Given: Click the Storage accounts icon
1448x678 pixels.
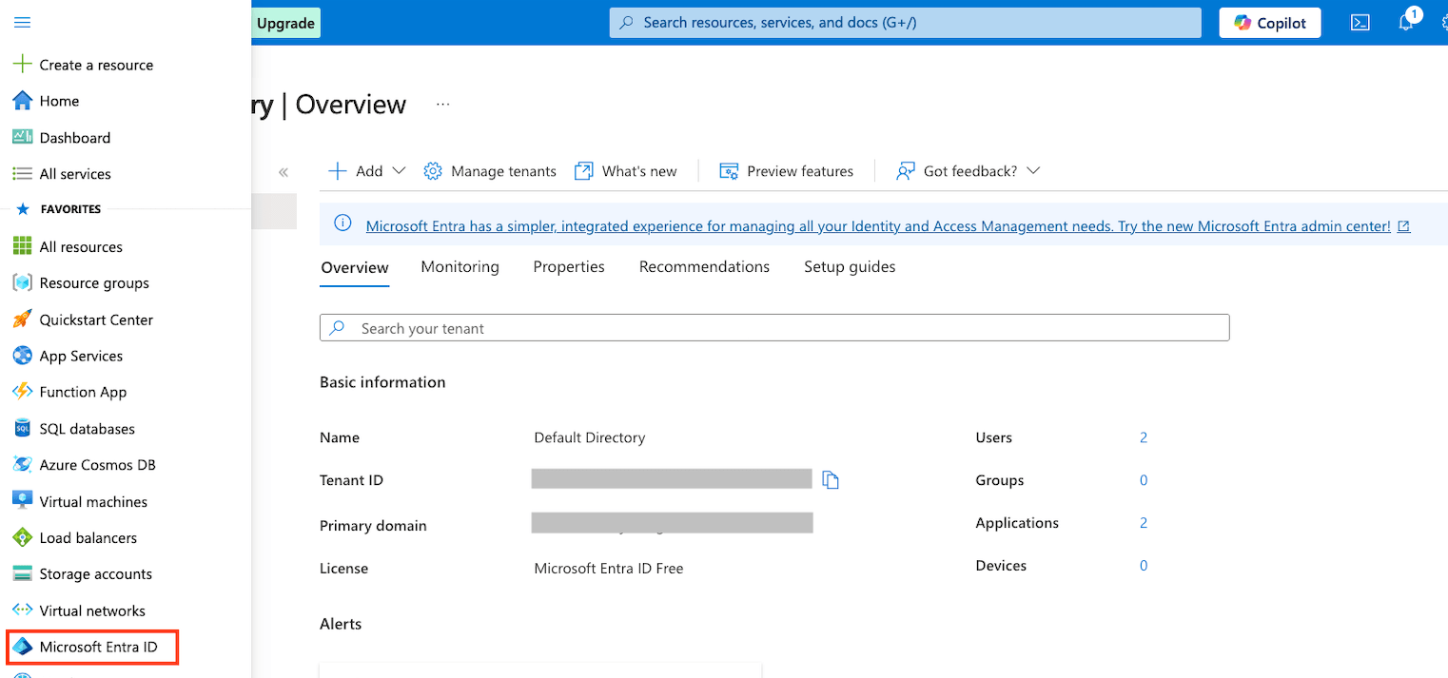Looking at the screenshot, I should pos(22,573).
